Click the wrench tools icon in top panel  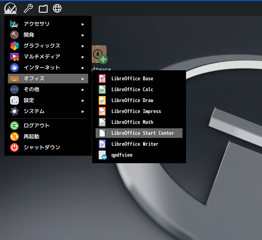(28, 8)
